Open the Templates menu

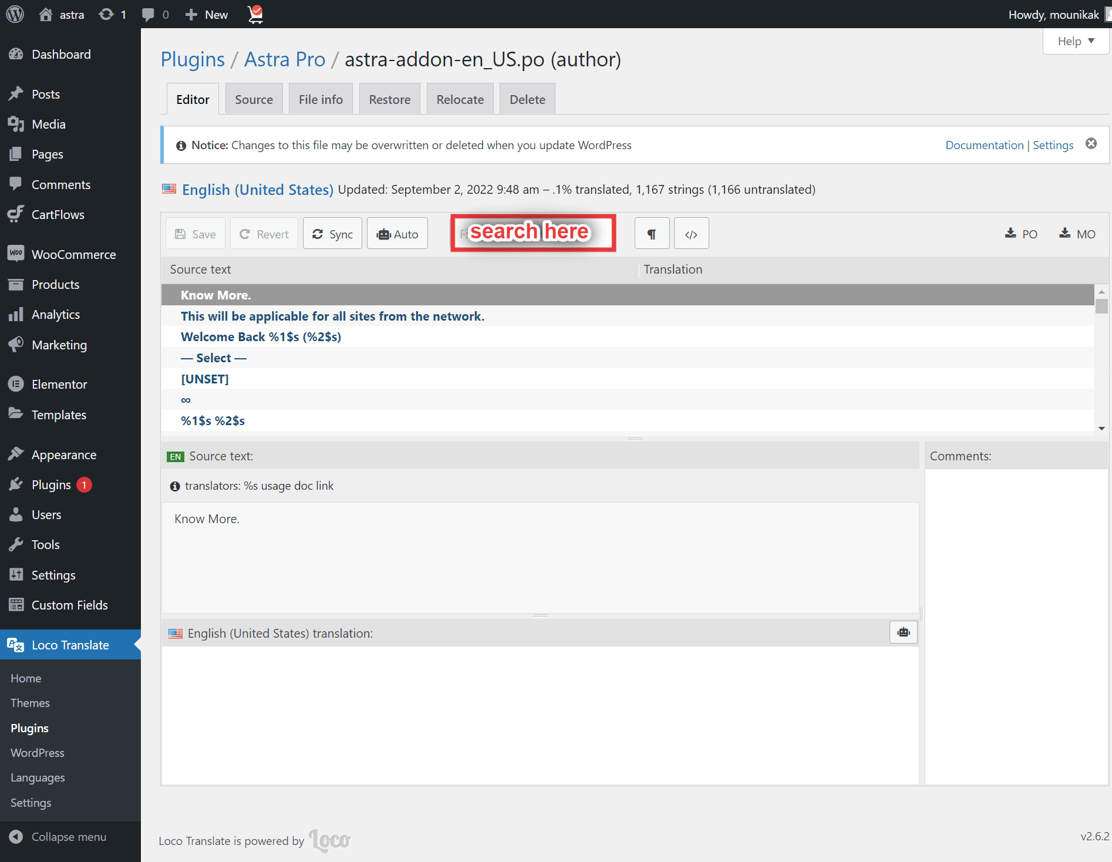(70, 415)
